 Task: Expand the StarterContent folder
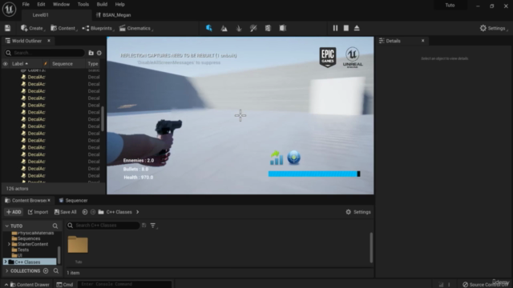click(9, 244)
